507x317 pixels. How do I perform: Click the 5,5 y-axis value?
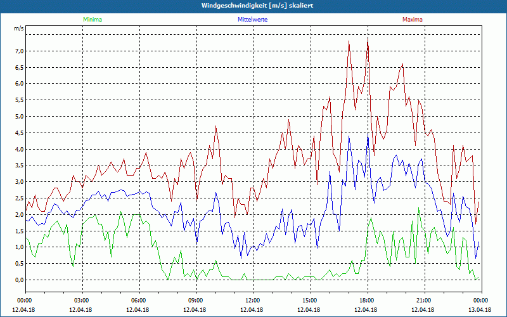(19, 100)
